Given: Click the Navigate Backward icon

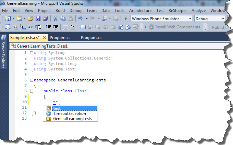Looking at the screenshot, I should pos(105,18).
